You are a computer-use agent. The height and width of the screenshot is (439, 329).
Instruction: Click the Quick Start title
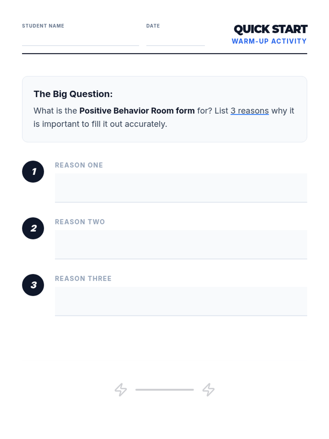[271, 29]
